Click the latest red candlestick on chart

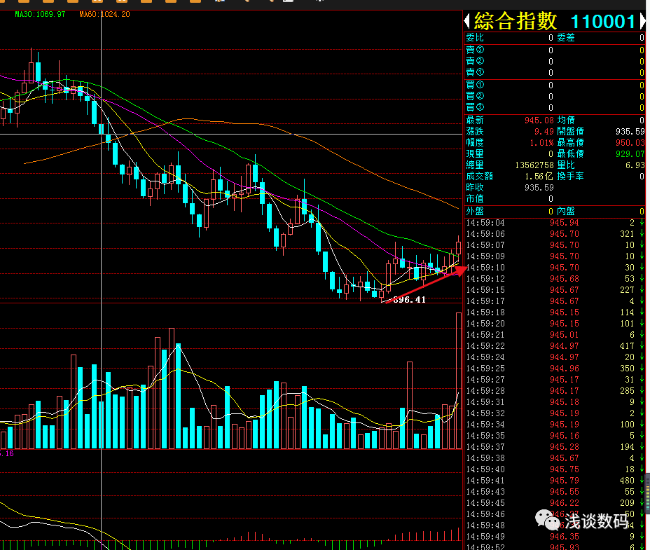459,248
